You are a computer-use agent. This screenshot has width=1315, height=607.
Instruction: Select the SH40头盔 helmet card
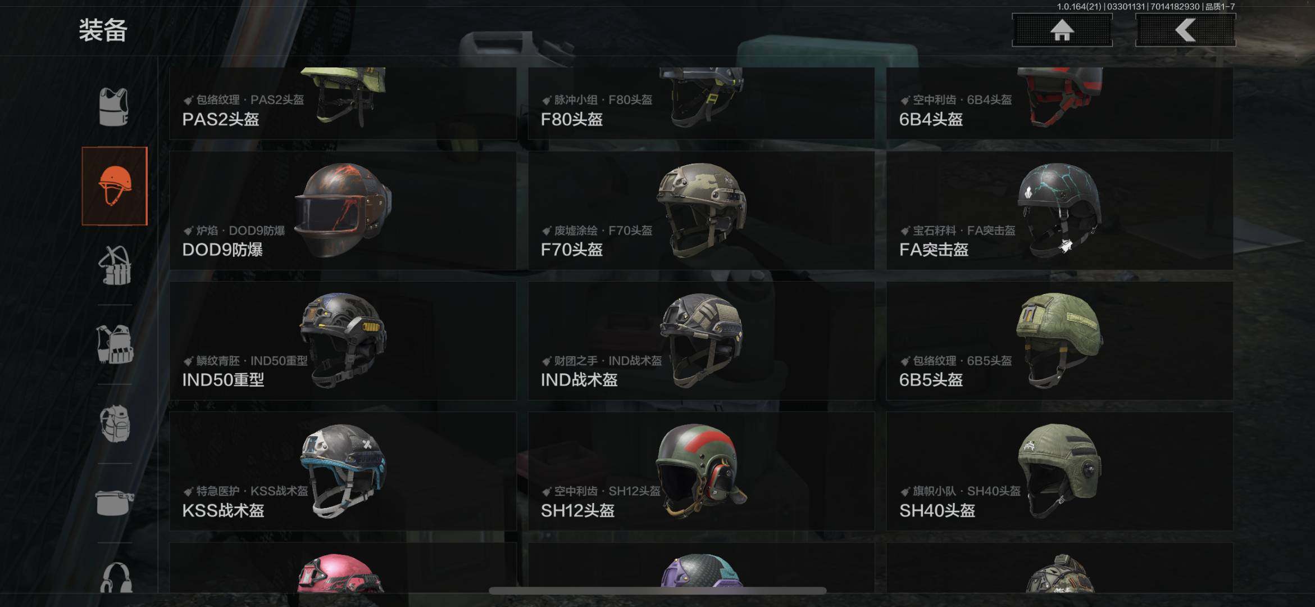1059,471
